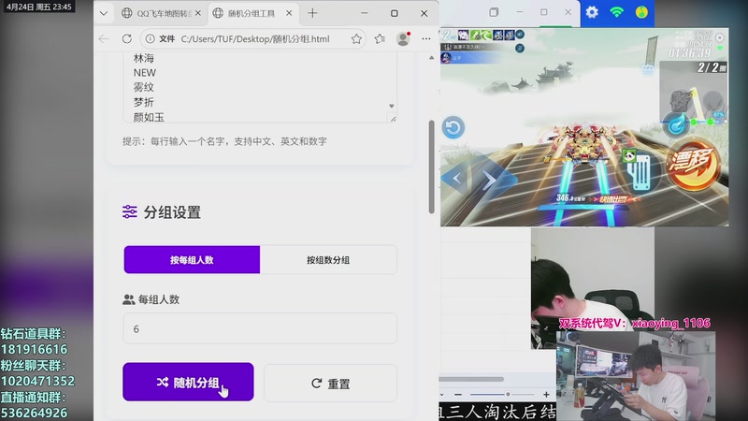Screen dimensions: 748x421
Task: Click the 重置 reset button
Action: (331, 384)
